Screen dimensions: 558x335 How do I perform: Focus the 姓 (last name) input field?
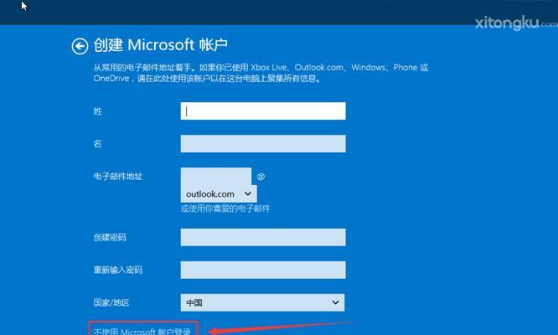pos(263,111)
